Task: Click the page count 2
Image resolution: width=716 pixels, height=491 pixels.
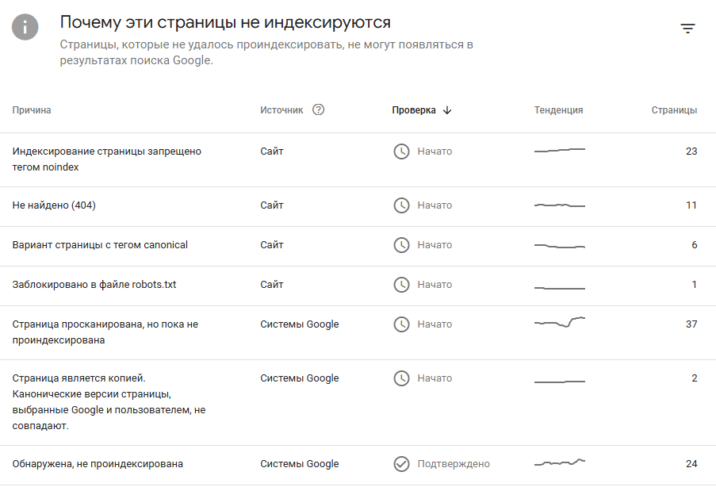Action: 694,378
